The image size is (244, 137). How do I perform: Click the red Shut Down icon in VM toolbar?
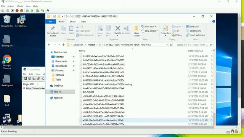pyautogui.click(x=17, y=11)
